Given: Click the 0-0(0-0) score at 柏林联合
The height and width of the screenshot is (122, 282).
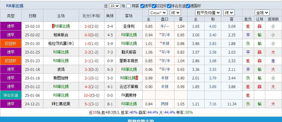Looking at the screenshot, I should 91,35.
